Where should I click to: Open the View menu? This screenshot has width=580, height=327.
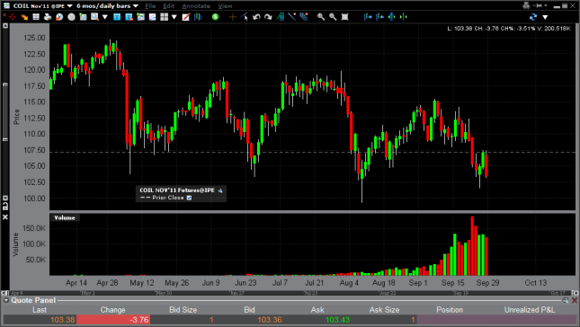click(x=225, y=6)
